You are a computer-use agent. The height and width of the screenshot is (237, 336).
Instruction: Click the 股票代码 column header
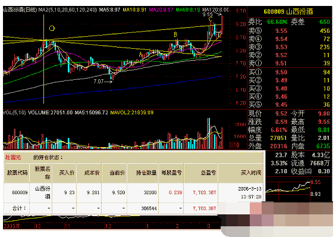point(17,173)
